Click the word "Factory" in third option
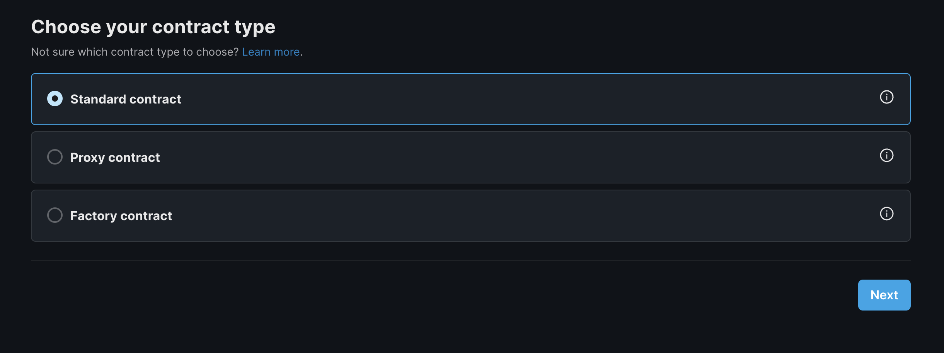 pos(94,216)
